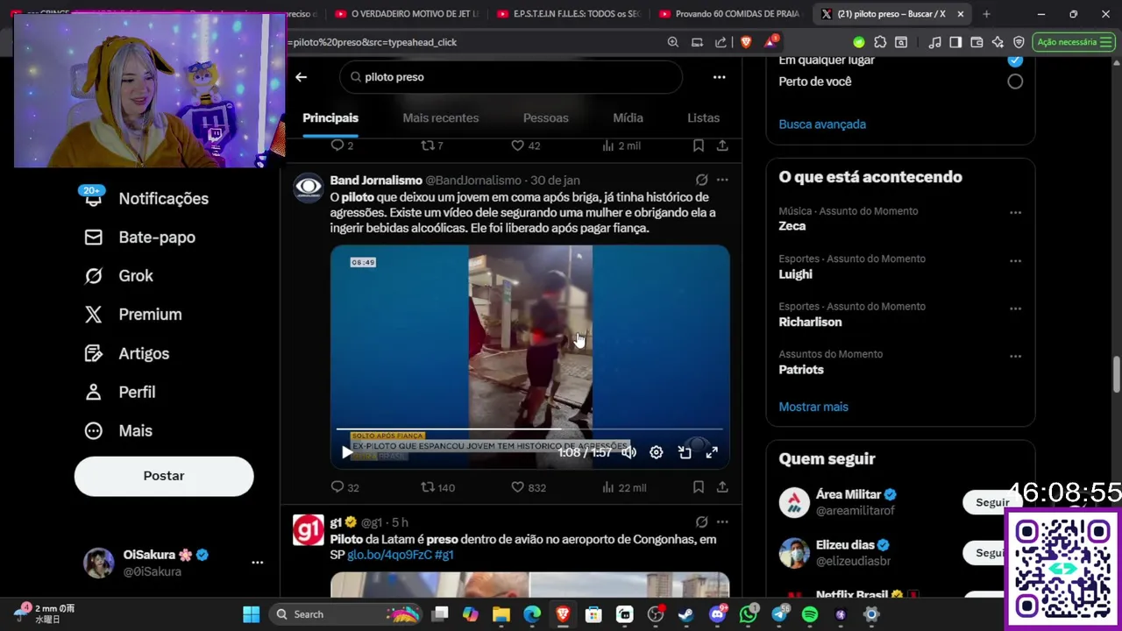
Task: Open Brave Wallet icon in toolbar
Action: click(x=976, y=42)
